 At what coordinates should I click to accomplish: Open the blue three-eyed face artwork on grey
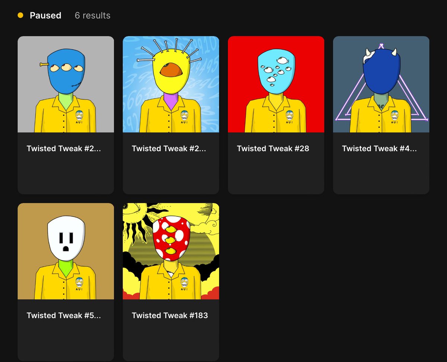[66, 84]
